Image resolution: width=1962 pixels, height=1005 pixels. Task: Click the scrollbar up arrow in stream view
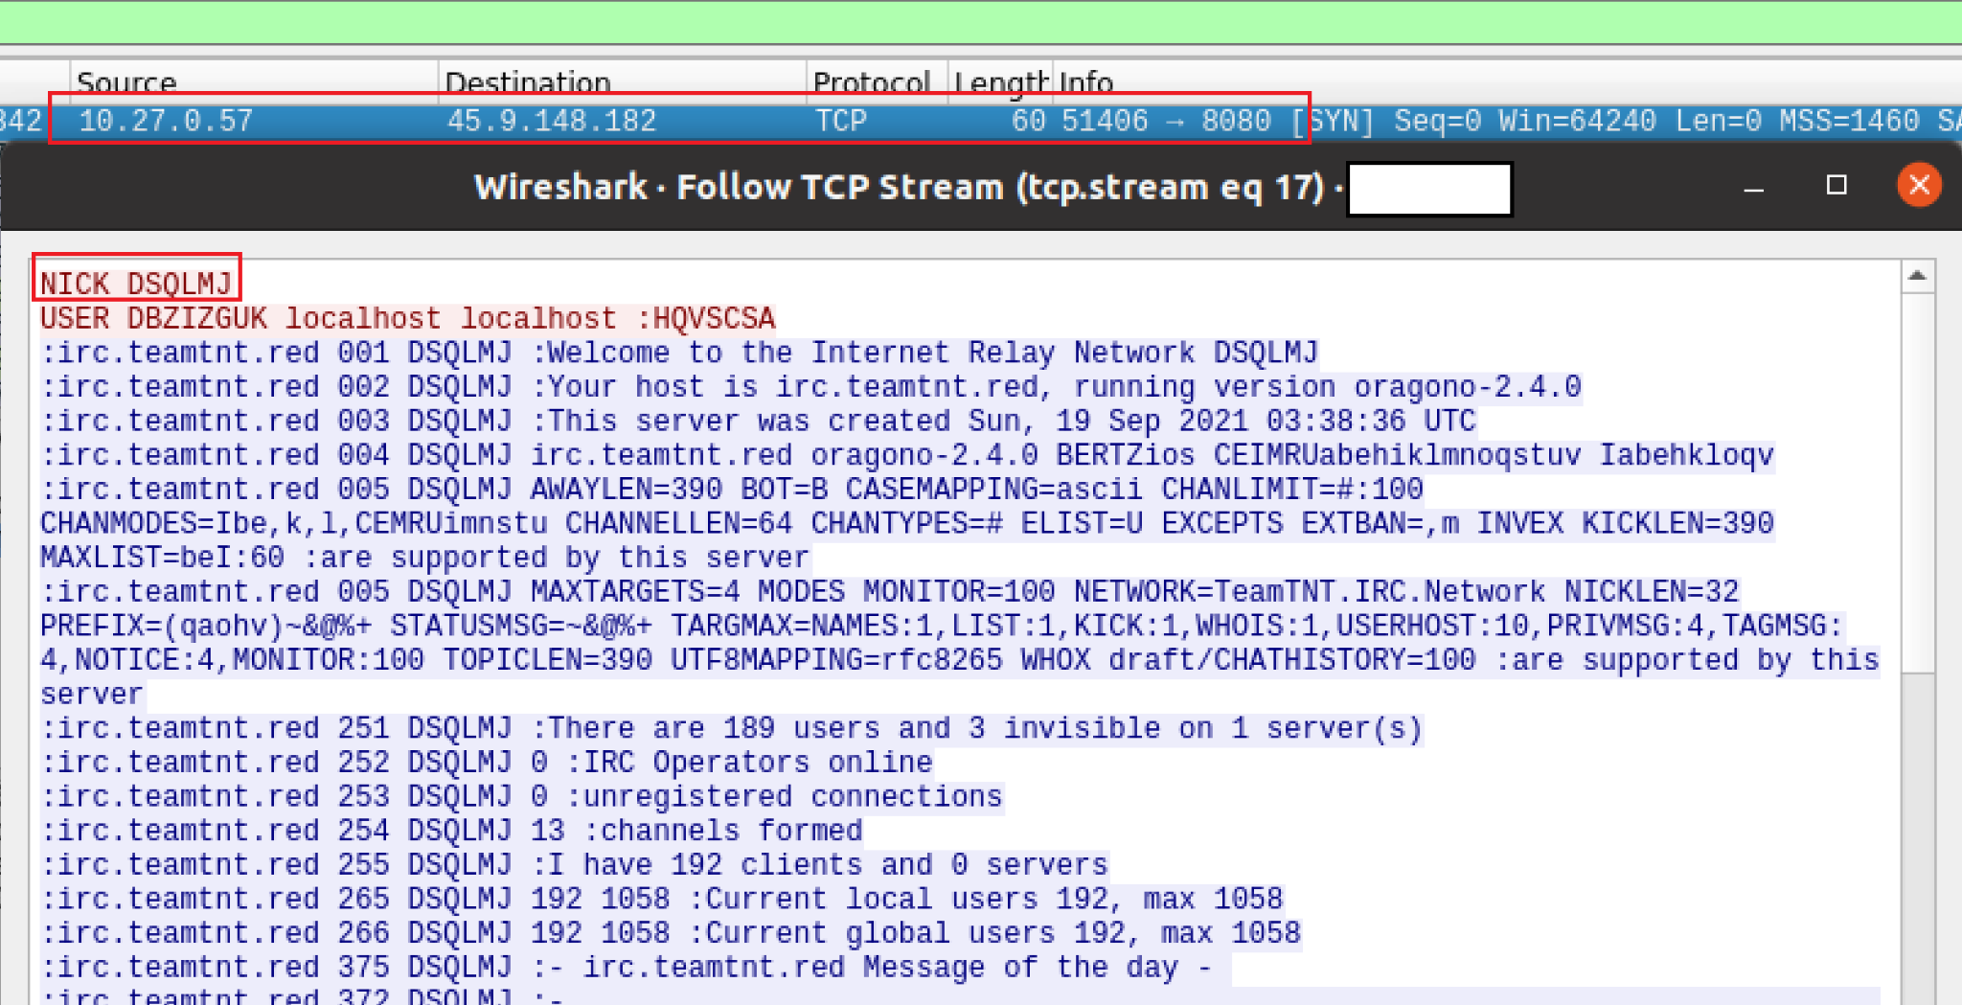pos(1917,276)
